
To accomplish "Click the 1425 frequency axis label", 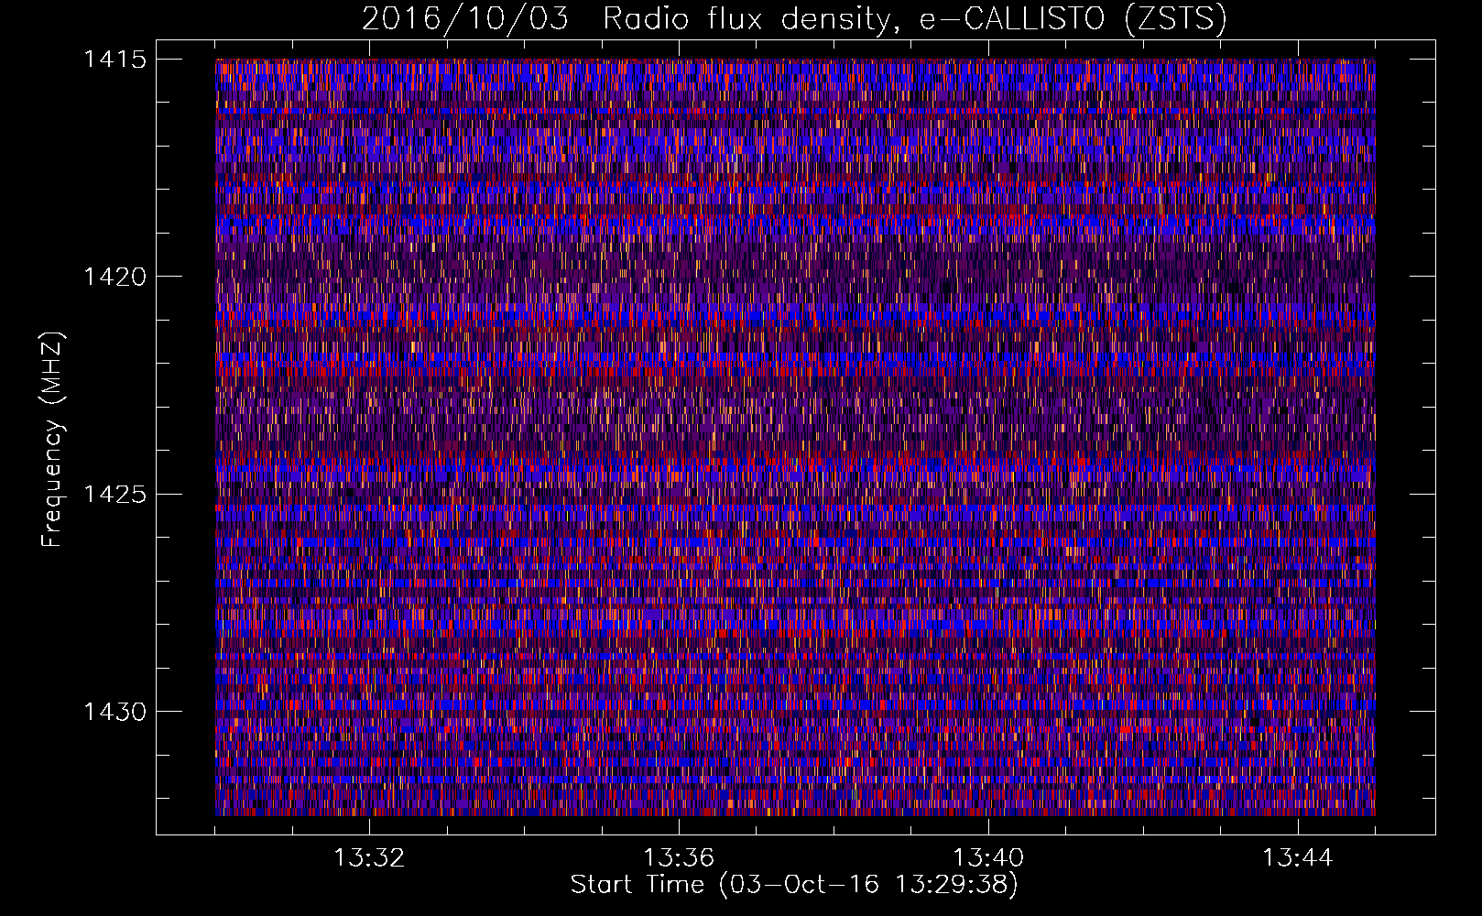I will click(114, 495).
